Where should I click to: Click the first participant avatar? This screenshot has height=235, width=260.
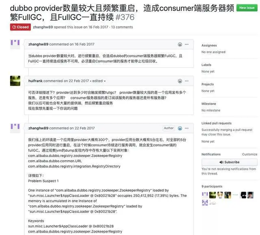tap(205, 195)
